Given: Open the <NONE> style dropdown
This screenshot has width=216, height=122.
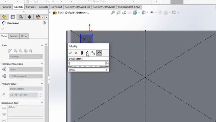Looking at the screenshot, I should 26,57.
